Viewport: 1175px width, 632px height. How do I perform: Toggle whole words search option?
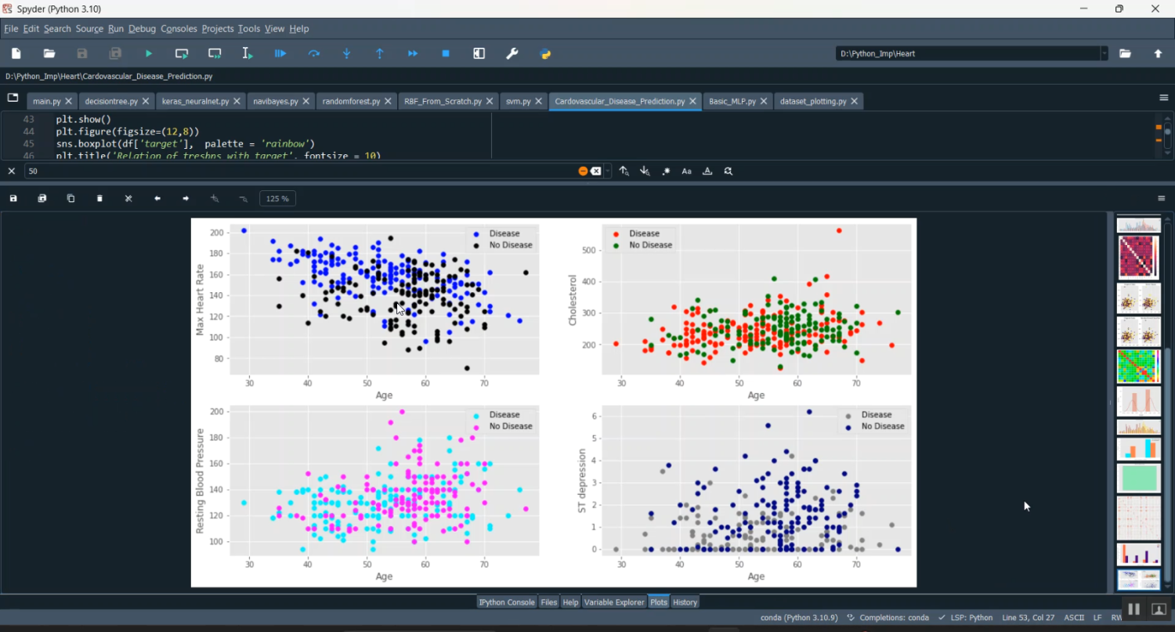click(707, 171)
